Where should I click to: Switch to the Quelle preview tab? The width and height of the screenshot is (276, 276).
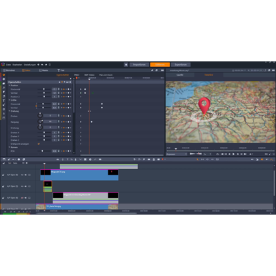[x=180, y=75]
